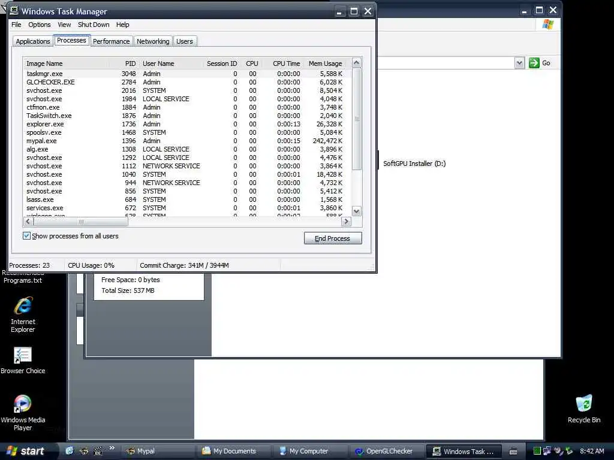This screenshot has height=460, width=614.
Task: Select the Browser Choice desktop icon
Action: click(23, 361)
